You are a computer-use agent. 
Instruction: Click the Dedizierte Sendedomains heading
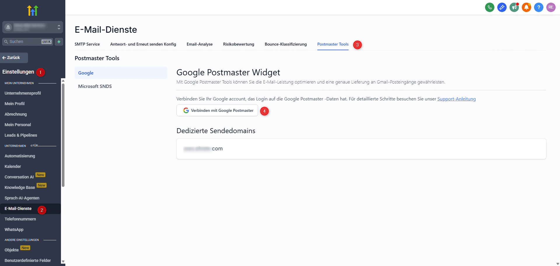(x=216, y=131)
